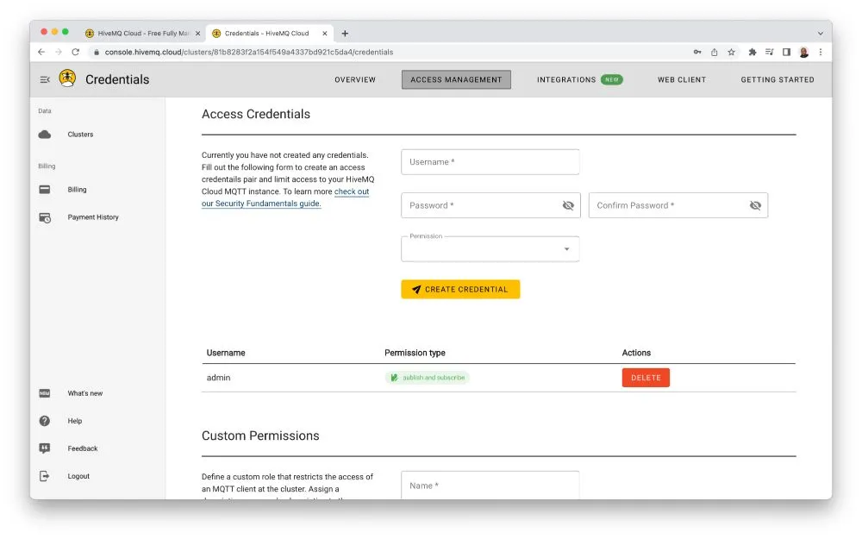The height and width of the screenshot is (539, 862).
Task: Reload the page
Action: (x=75, y=52)
